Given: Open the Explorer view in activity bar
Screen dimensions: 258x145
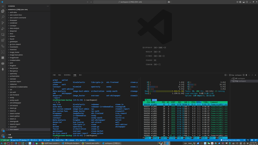Looking at the screenshot, I should (x=3, y=11).
